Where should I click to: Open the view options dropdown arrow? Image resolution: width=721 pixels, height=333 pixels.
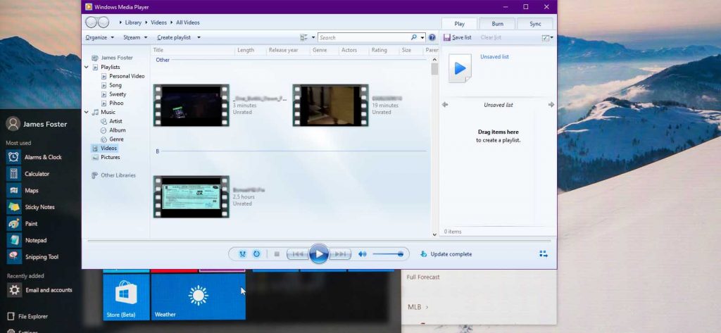pyautogui.click(x=312, y=37)
